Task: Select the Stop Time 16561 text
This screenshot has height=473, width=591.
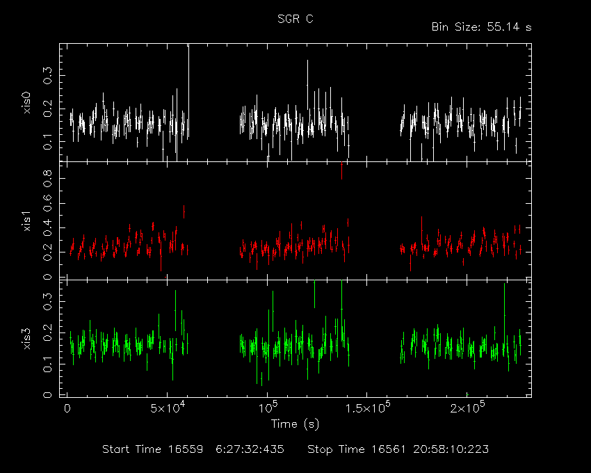Action: click(356, 449)
